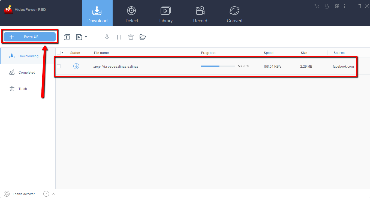This screenshot has width=370, height=198.
Task: Open the select-all dropdown arrow
Action: 62,52
